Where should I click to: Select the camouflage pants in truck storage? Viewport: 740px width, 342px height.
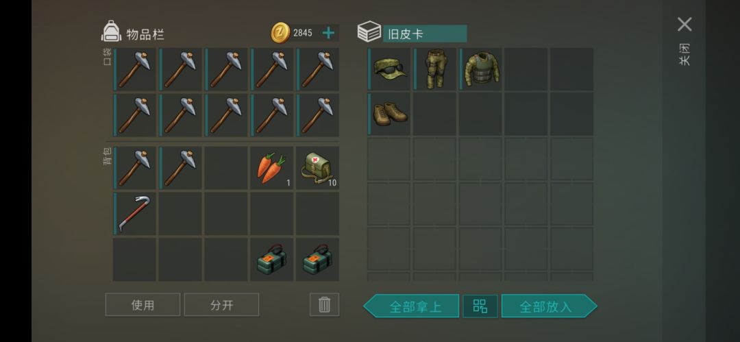pos(434,69)
